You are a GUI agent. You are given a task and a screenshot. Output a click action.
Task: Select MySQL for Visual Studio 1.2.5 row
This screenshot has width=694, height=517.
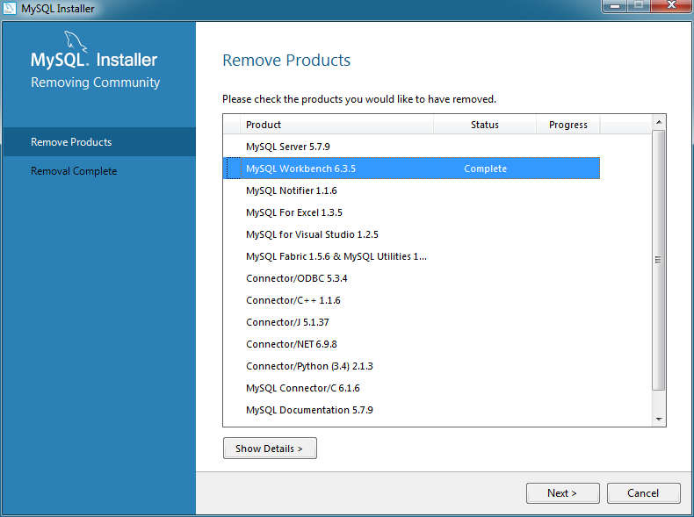tap(412, 234)
